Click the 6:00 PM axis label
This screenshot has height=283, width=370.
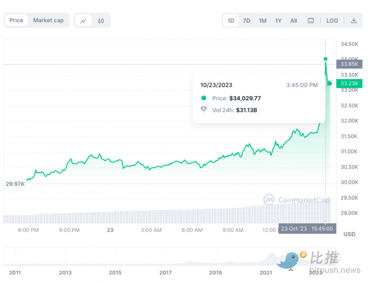click(29, 230)
